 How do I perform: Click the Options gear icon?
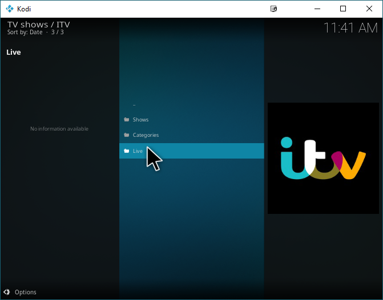click(x=7, y=292)
